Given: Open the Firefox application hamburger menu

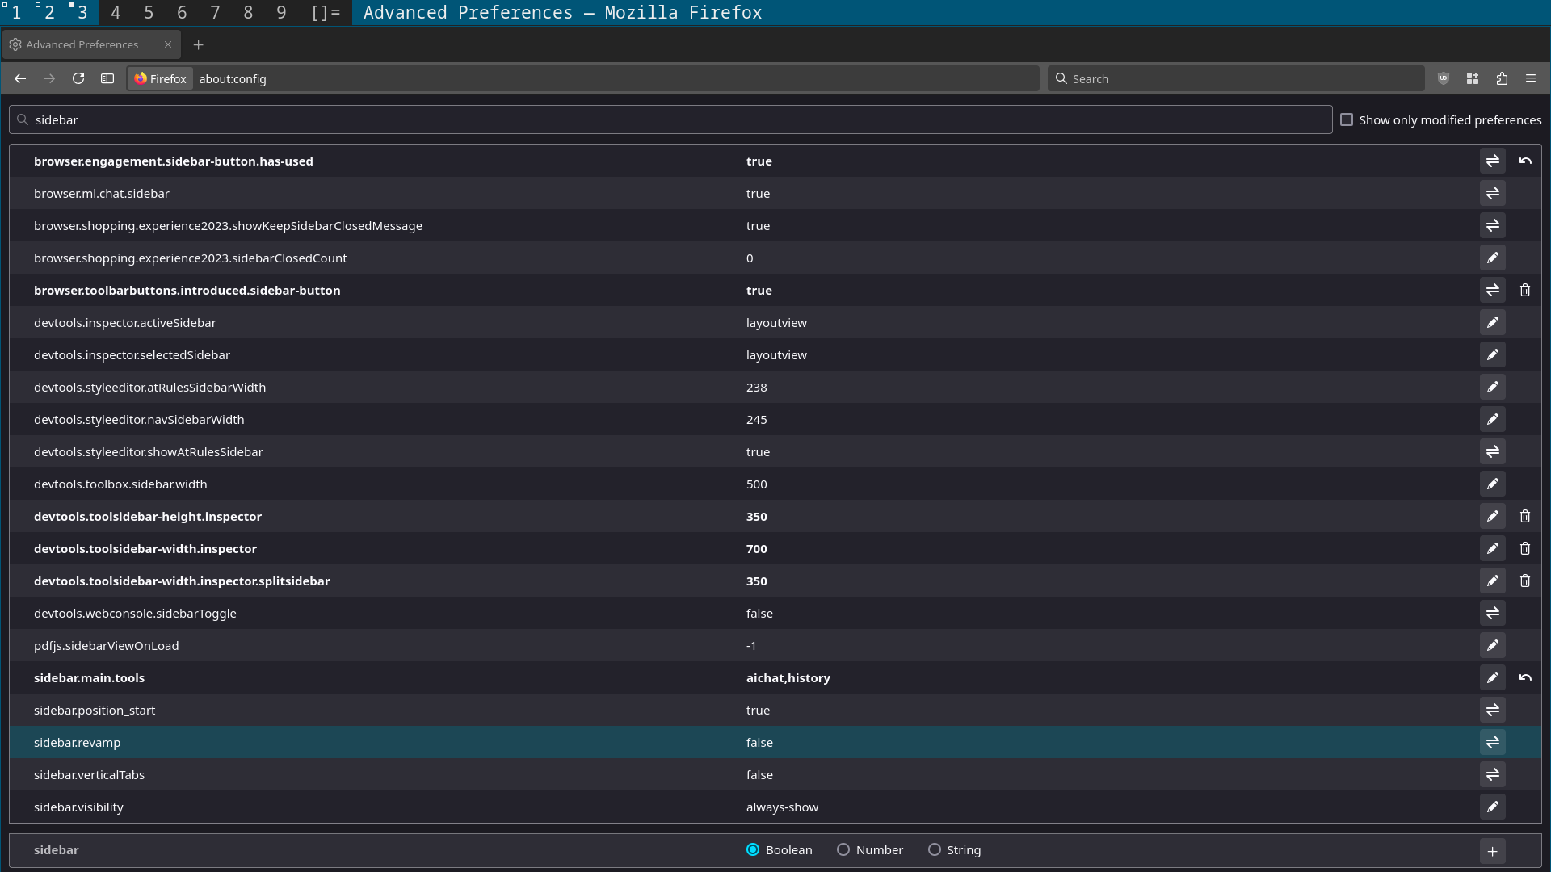Looking at the screenshot, I should 1531,78.
